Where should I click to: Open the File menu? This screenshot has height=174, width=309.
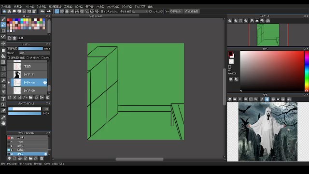click(x=6, y=6)
